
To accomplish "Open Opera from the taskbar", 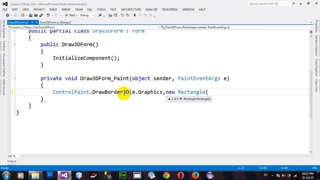I will tap(180, 175).
